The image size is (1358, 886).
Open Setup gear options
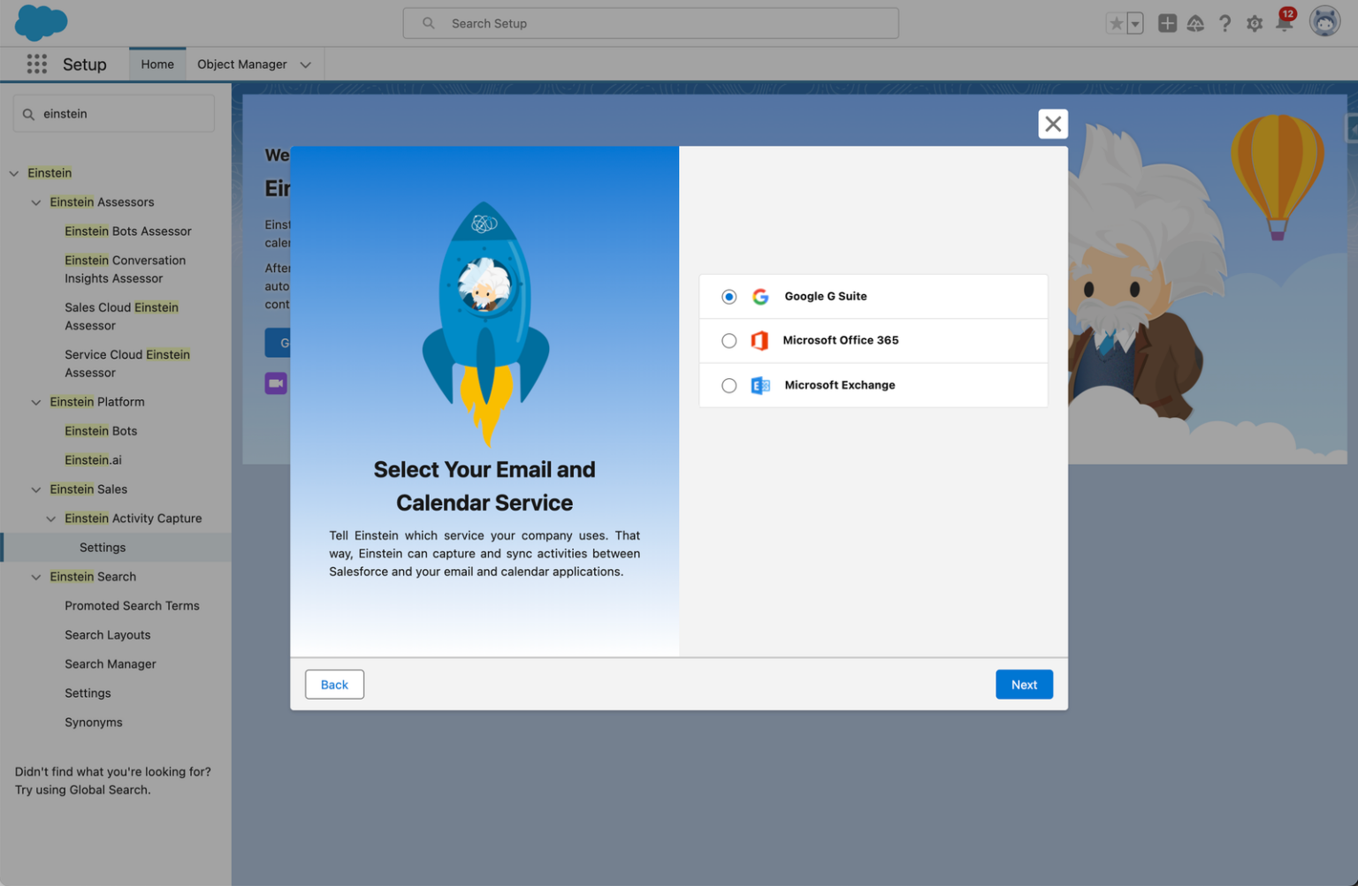click(x=1255, y=23)
